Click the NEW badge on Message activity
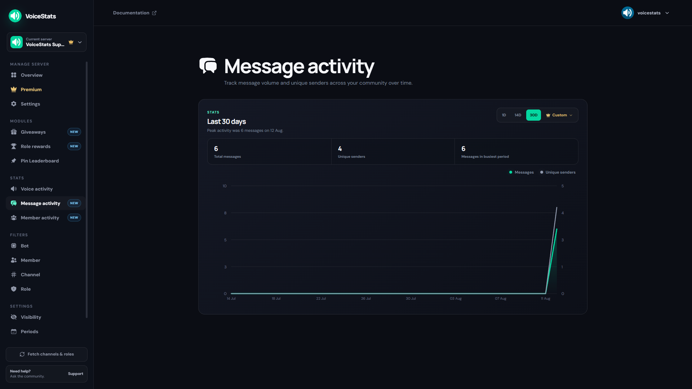Image resolution: width=692 pixels, height=389 pixels. (x=74, y=203)
